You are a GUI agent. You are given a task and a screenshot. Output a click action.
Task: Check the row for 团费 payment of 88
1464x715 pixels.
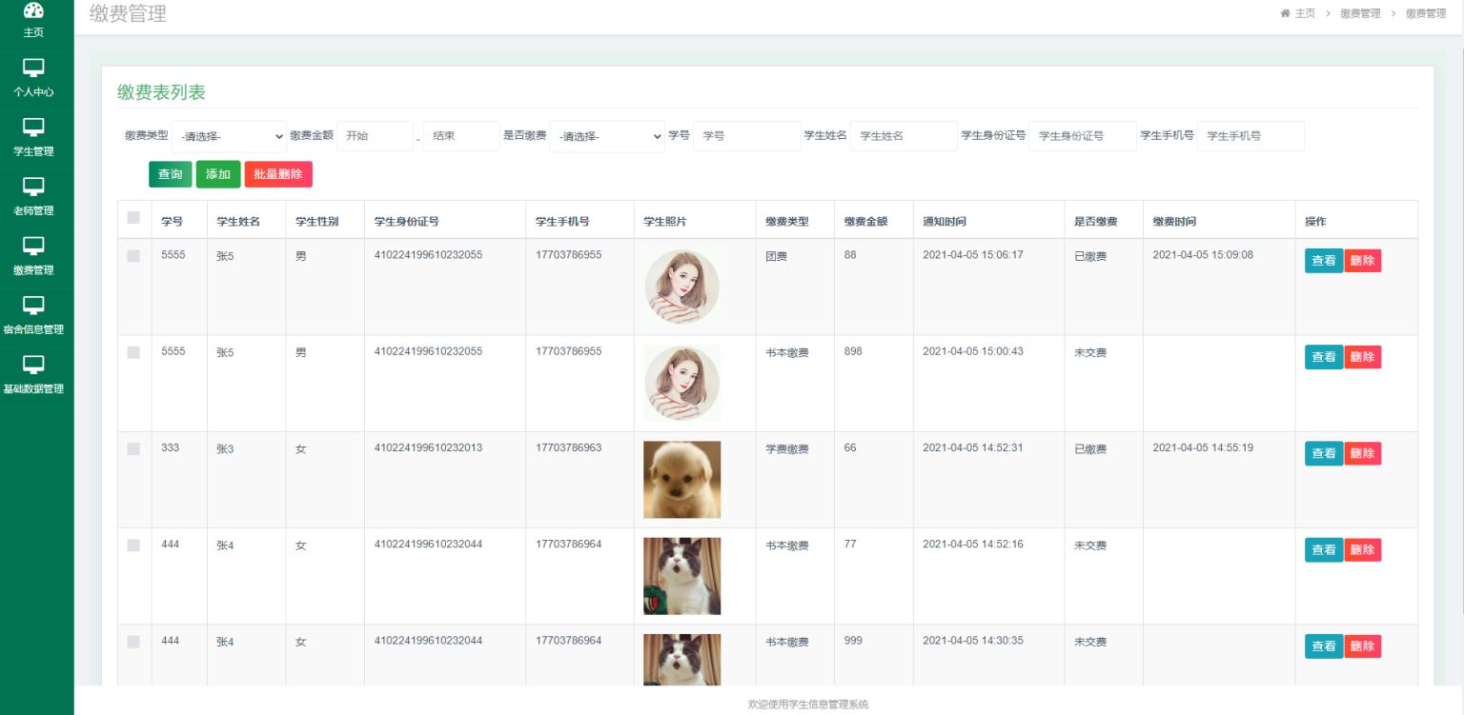(x=133, y=256)
